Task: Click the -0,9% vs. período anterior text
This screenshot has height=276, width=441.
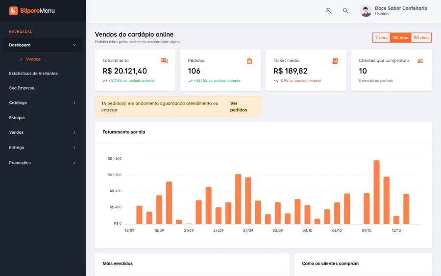Action: (x=300, y=81)
